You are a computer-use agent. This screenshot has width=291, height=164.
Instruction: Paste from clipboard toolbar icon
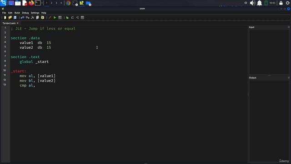pos(42,17)
